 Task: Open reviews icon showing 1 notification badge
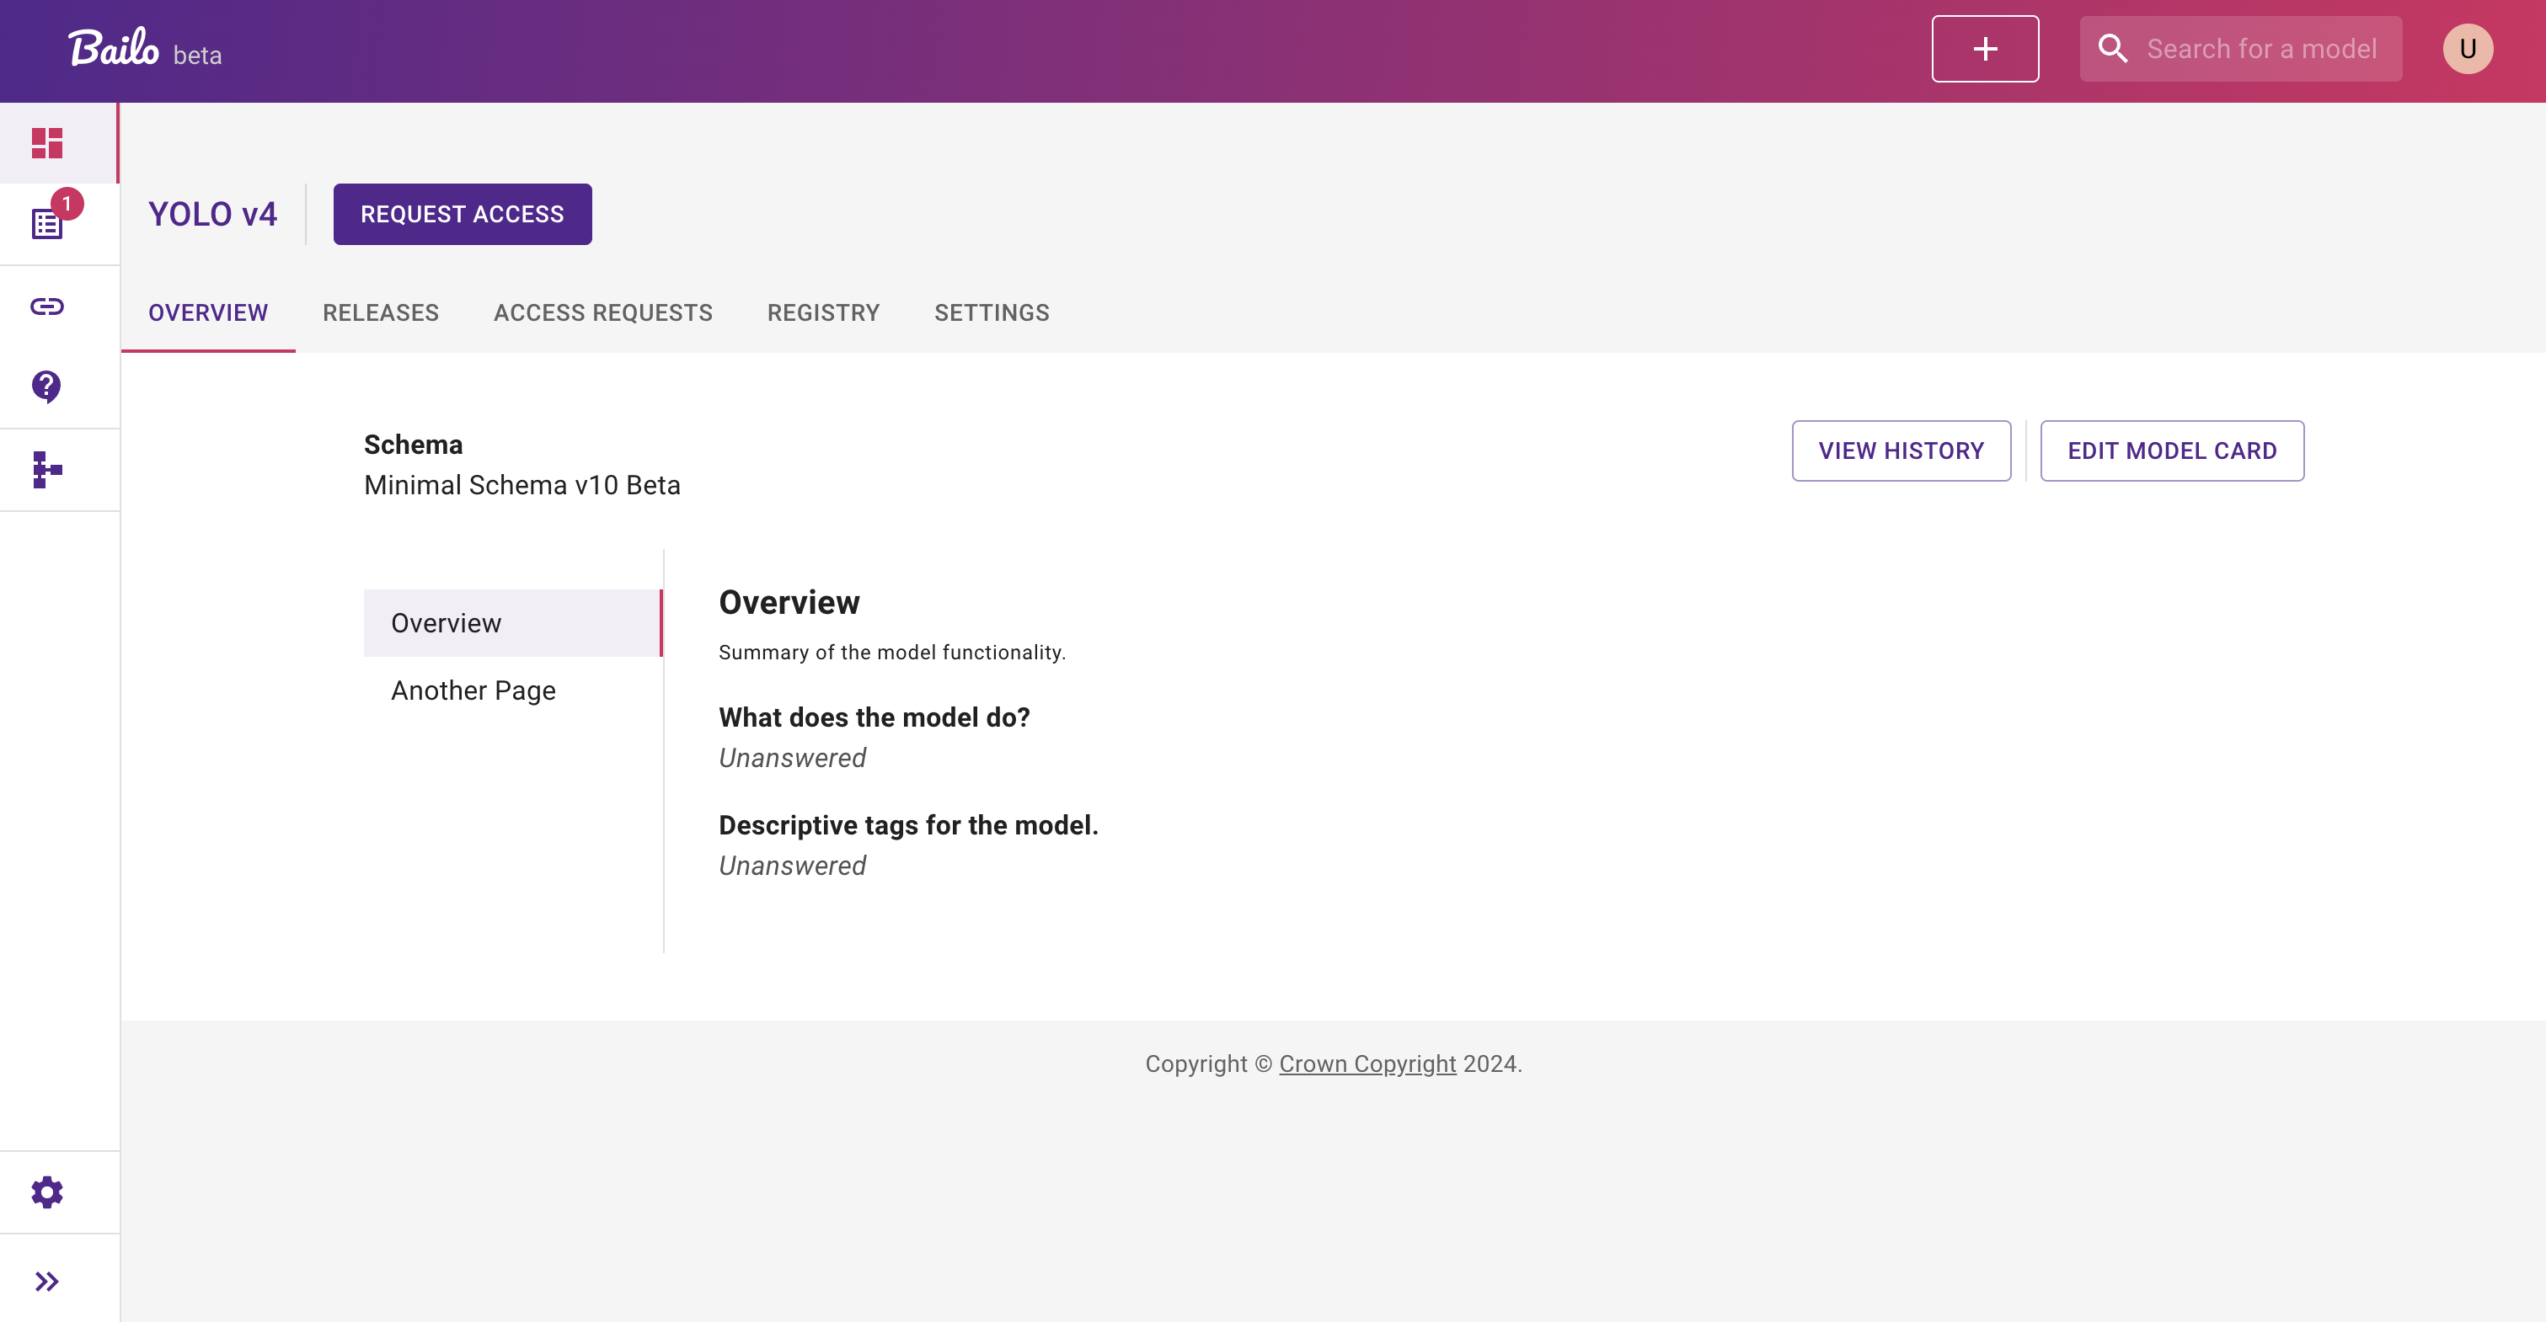coord(46,223)
